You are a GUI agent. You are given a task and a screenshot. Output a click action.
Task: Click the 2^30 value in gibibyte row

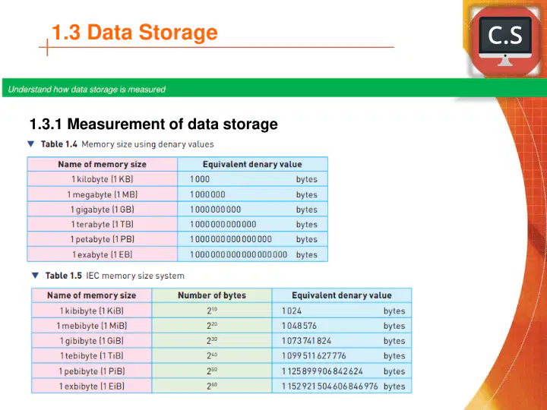pos(212,340)
